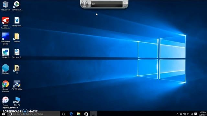The height and width of the screenshot is (116, 207).
Task: Minimize the Speech Recognition bar
Action: click(125, 6)
